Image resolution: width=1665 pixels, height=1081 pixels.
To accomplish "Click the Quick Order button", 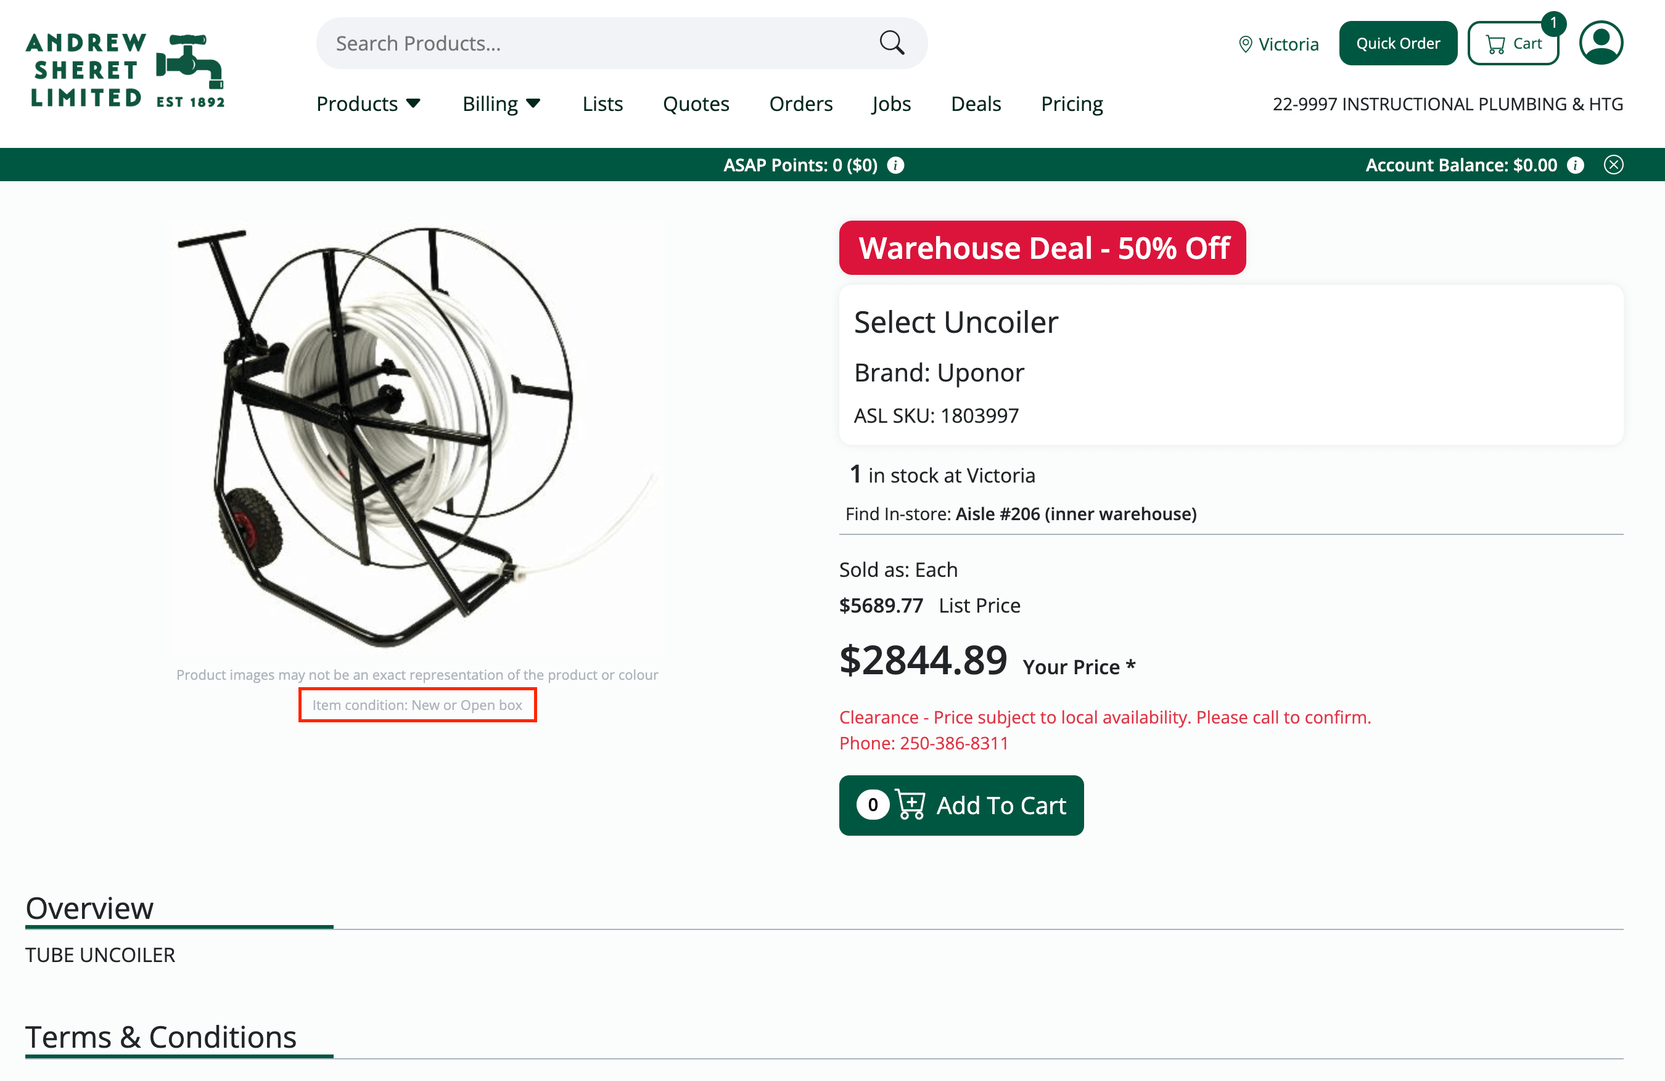I will pyautogui.click(x=1398, y=43).
